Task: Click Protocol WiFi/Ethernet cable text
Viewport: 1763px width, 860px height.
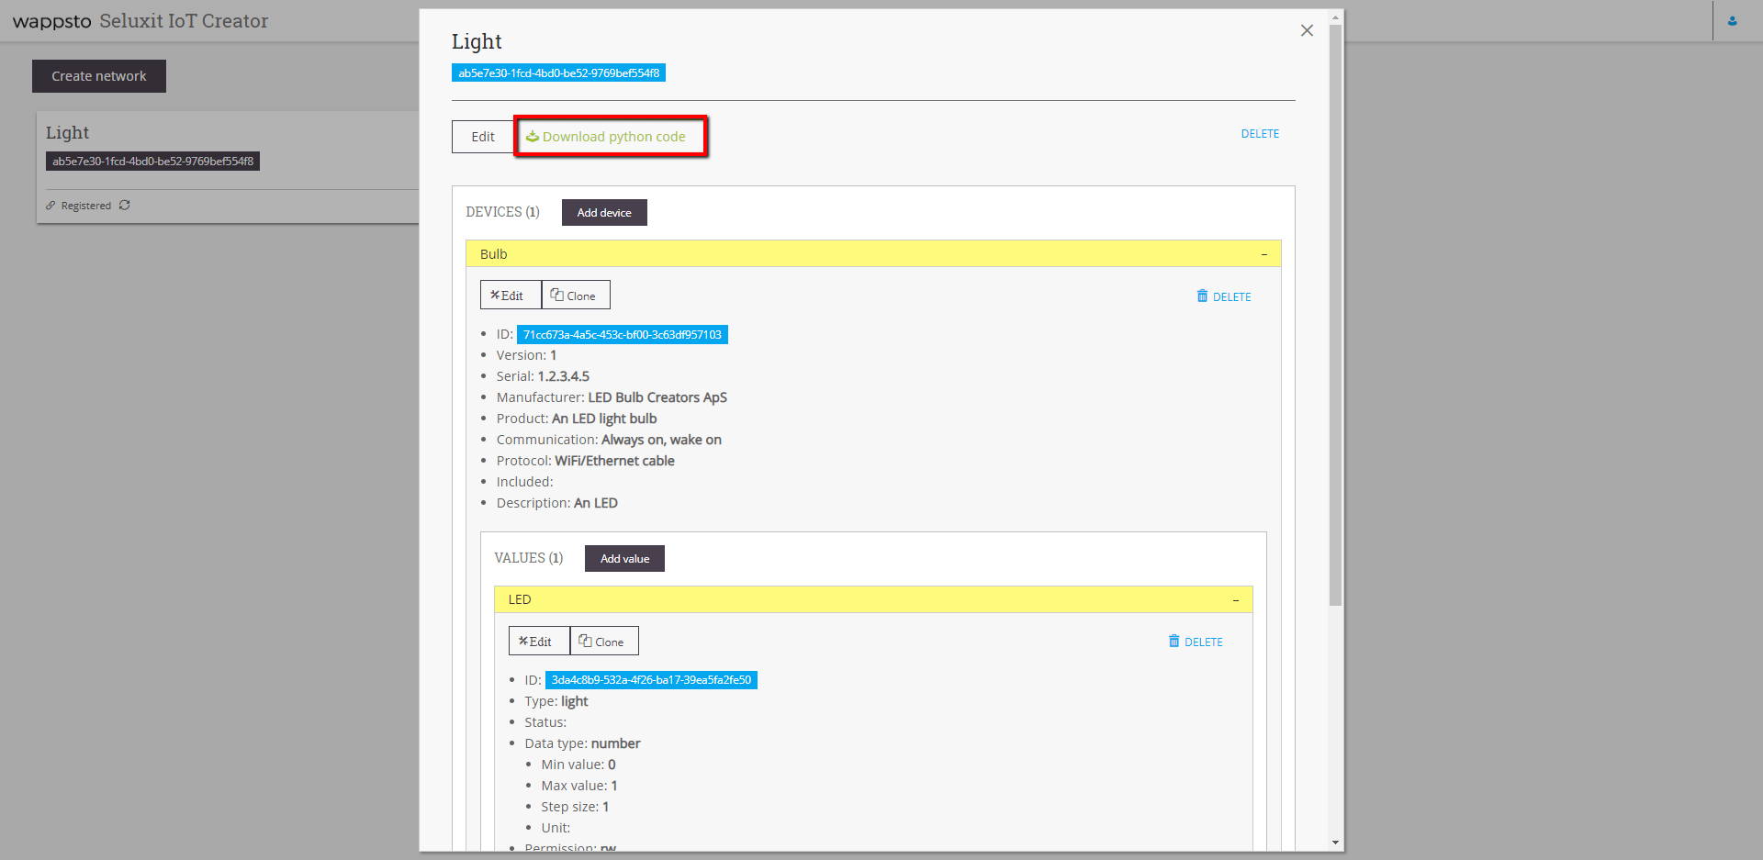Action: coord(586,461)
